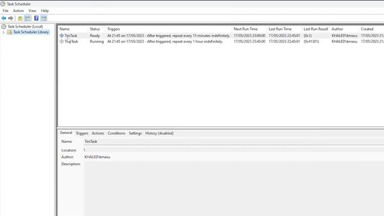Click the clock icon of the Running task
Screen dimensions: 384x216
coord(61,41)
